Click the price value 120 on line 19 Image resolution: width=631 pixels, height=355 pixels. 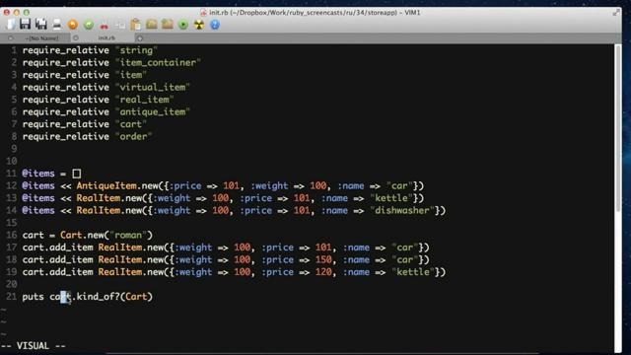tap(323, 272)
